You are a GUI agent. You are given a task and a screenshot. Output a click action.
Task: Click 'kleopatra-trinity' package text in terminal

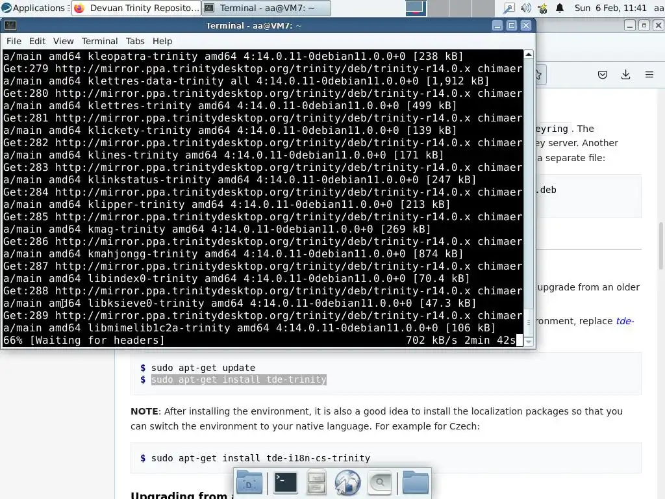[142, 56]
